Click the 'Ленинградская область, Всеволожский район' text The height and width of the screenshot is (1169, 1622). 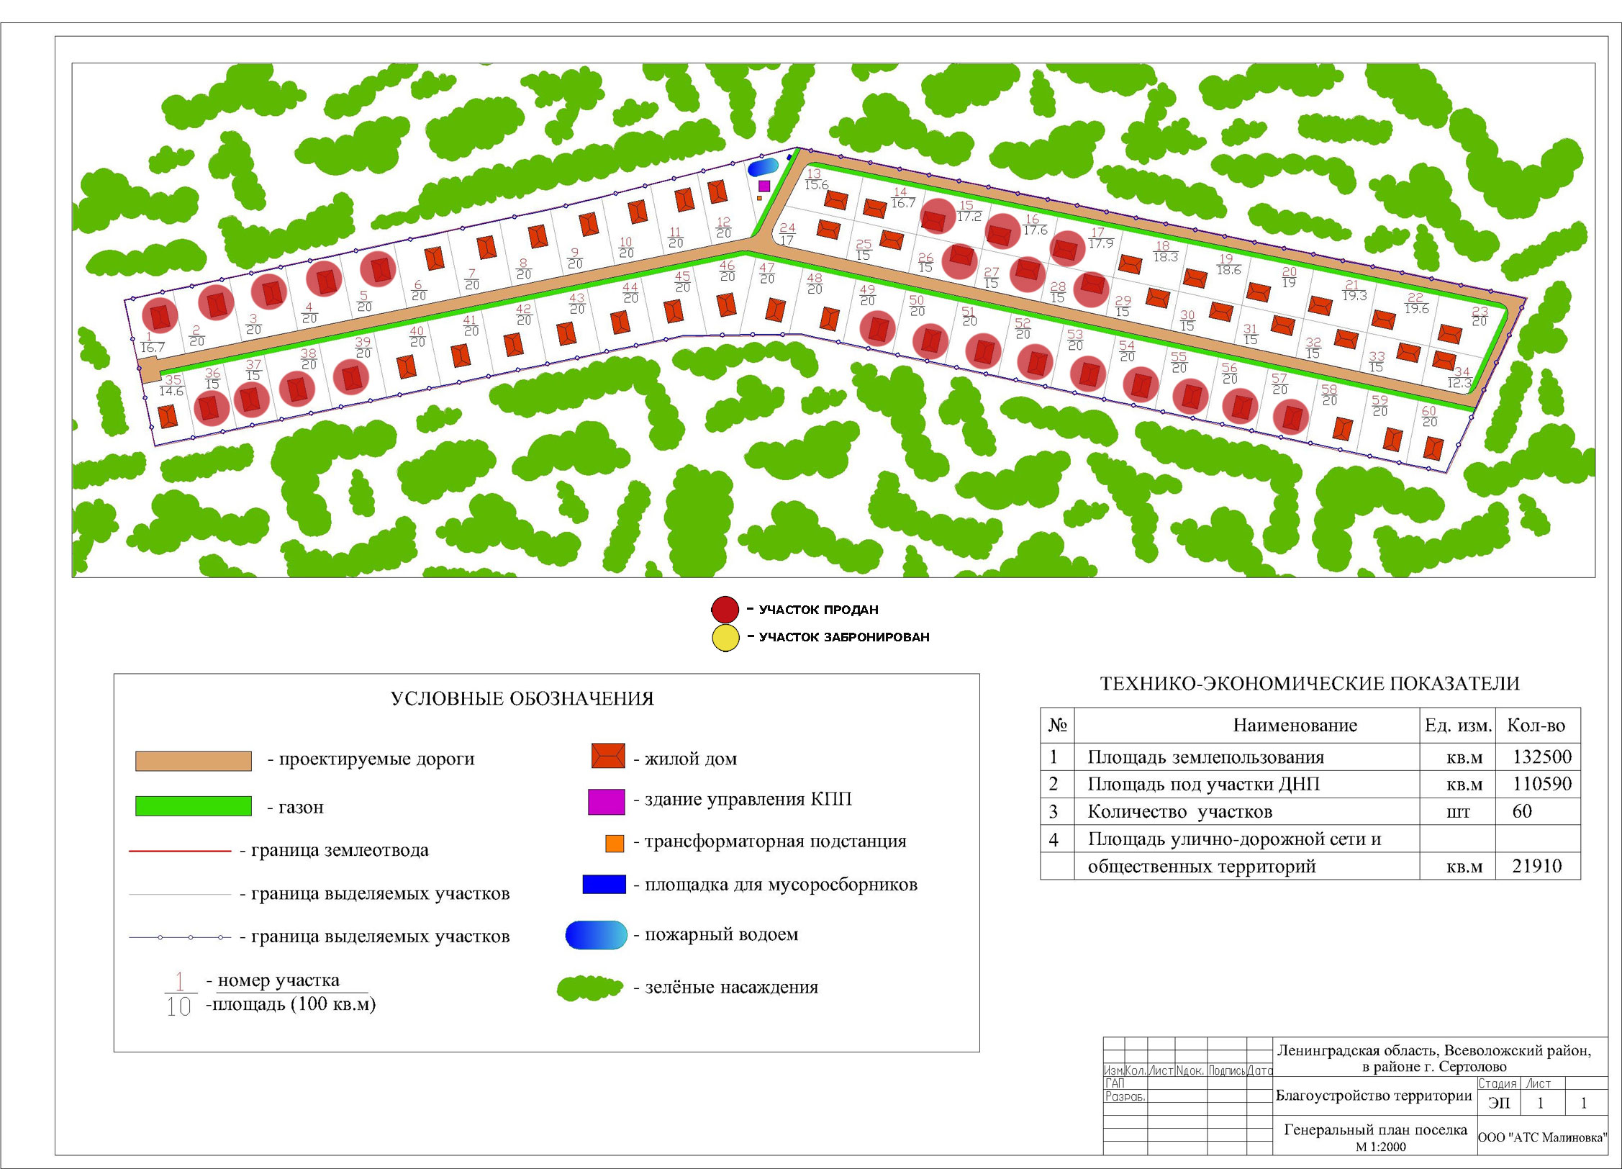tap(1433, 1051)
